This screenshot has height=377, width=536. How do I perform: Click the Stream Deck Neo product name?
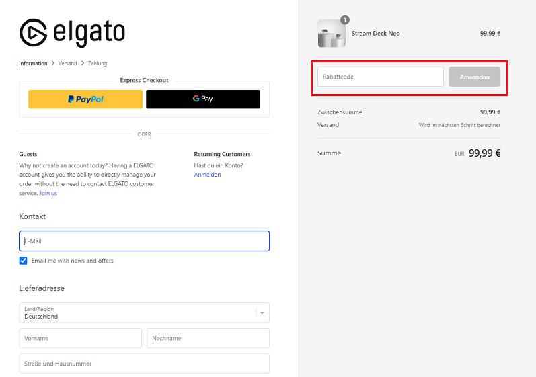point(375,34)
